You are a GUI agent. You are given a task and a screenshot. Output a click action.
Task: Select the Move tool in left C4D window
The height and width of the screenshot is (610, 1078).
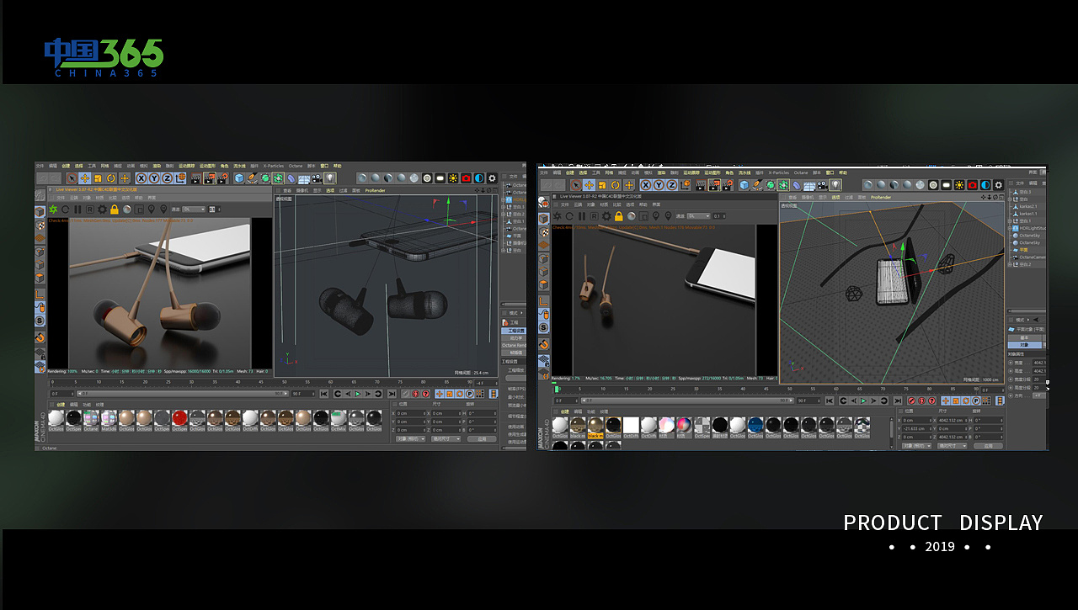click(85, 178)
